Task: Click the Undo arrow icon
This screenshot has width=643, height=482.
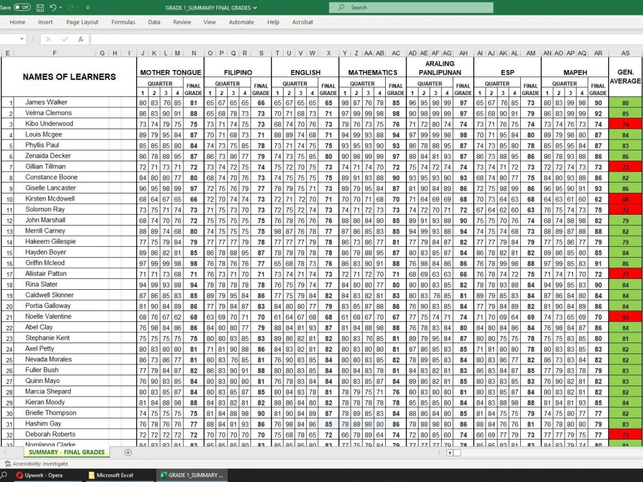Action: [x=53, y=7]
